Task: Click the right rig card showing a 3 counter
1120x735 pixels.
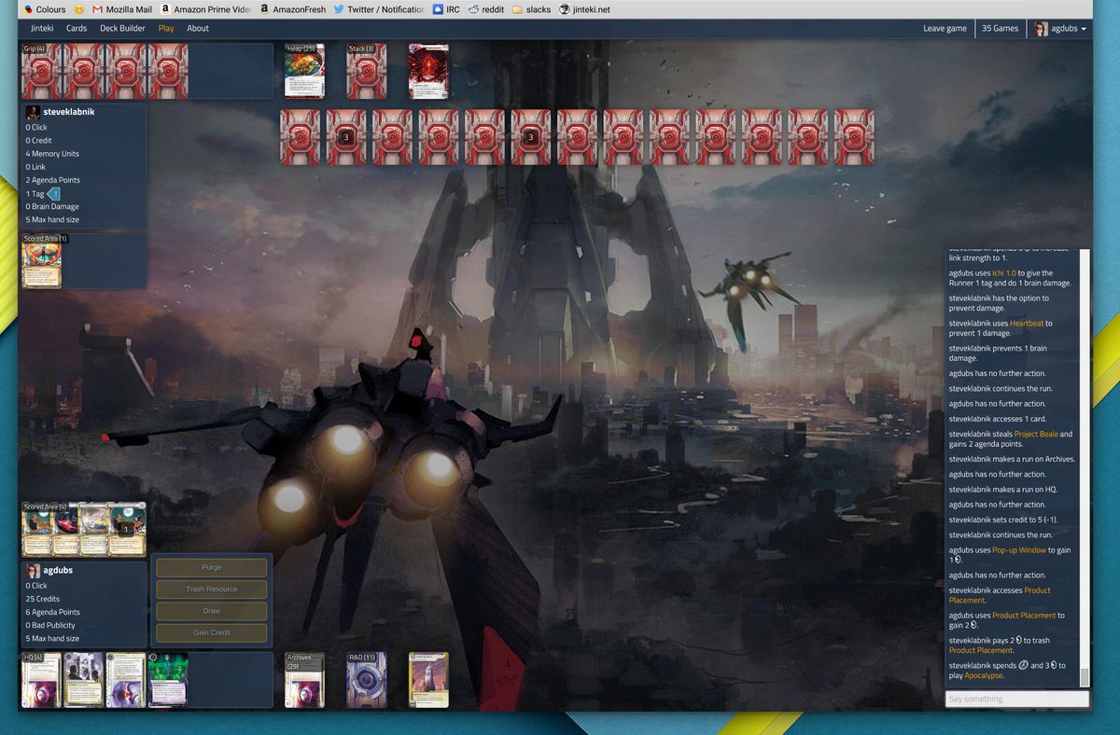Action: [530, 137]
